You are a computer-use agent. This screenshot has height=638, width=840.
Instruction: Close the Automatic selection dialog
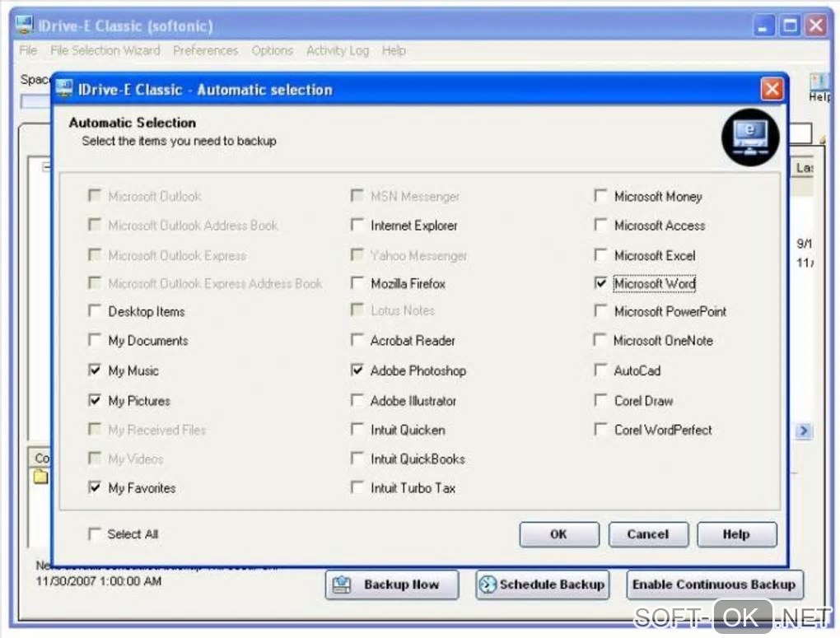(x=772, y=88)
